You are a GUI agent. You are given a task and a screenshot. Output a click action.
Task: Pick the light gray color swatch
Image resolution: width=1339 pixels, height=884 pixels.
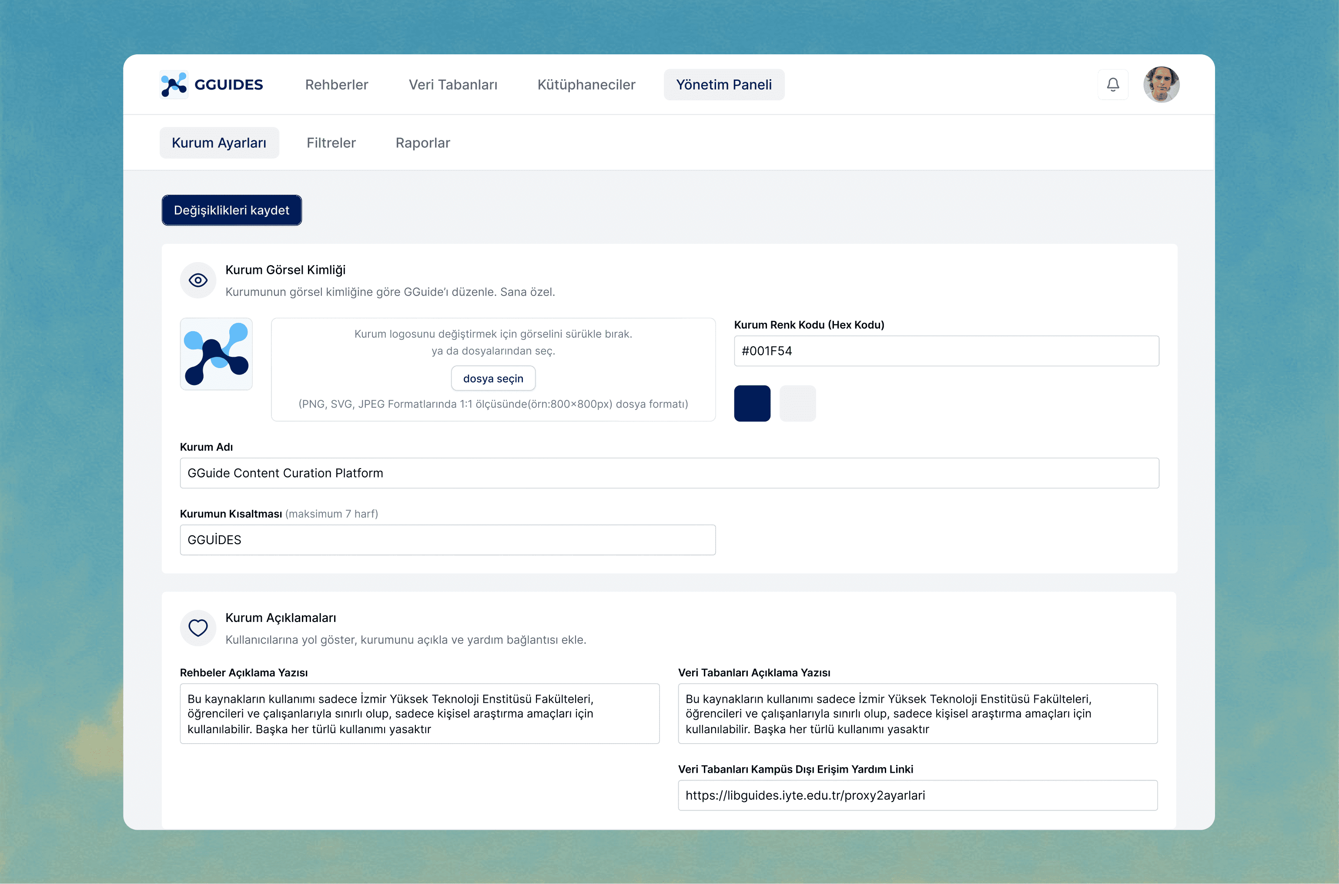tap(797, 403)
